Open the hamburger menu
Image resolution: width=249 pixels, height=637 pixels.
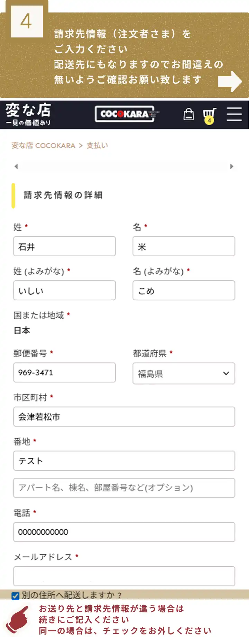click(234, 114)
